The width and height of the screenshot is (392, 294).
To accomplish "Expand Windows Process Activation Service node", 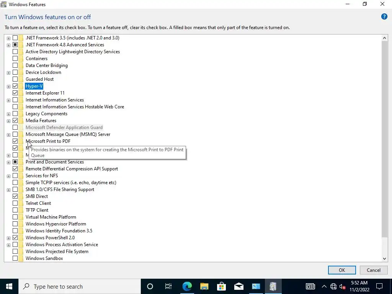I will coord(8,245).
